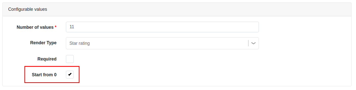The height and width of the screenshot is (90, 356).
Task: Click the Render Type label
Action: point(43,43)
